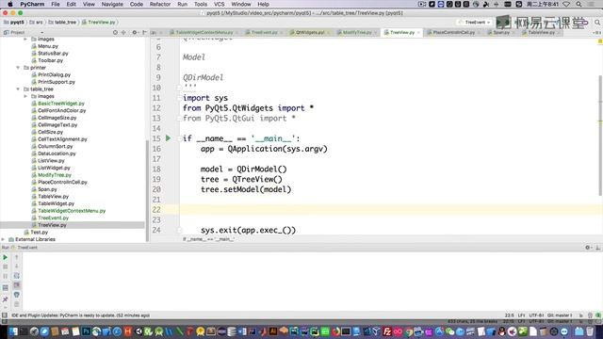Toggle scroll-to-end in Run console
603x339 pixels.
pyautogui.click(x=17, y=285)
